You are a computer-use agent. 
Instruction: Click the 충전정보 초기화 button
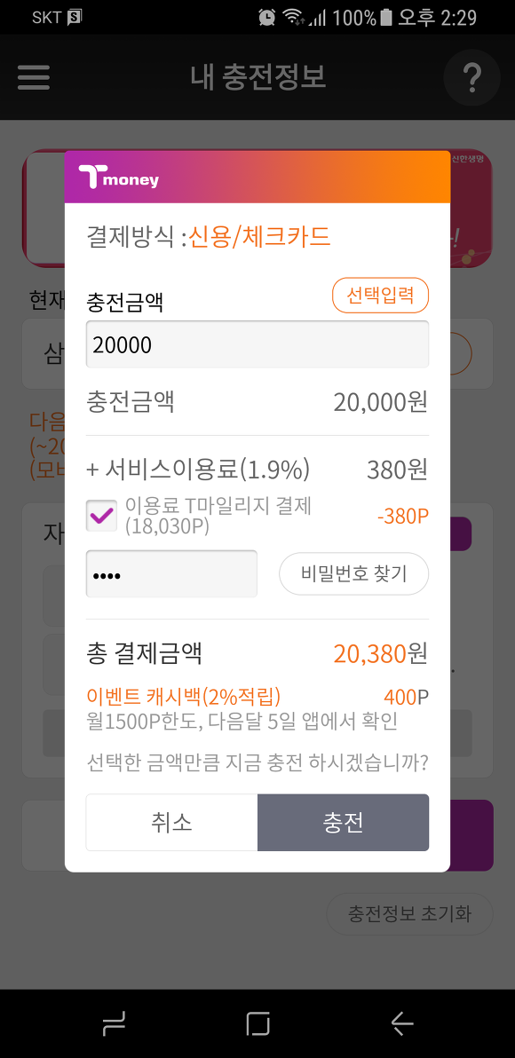[x=409, y=914]
